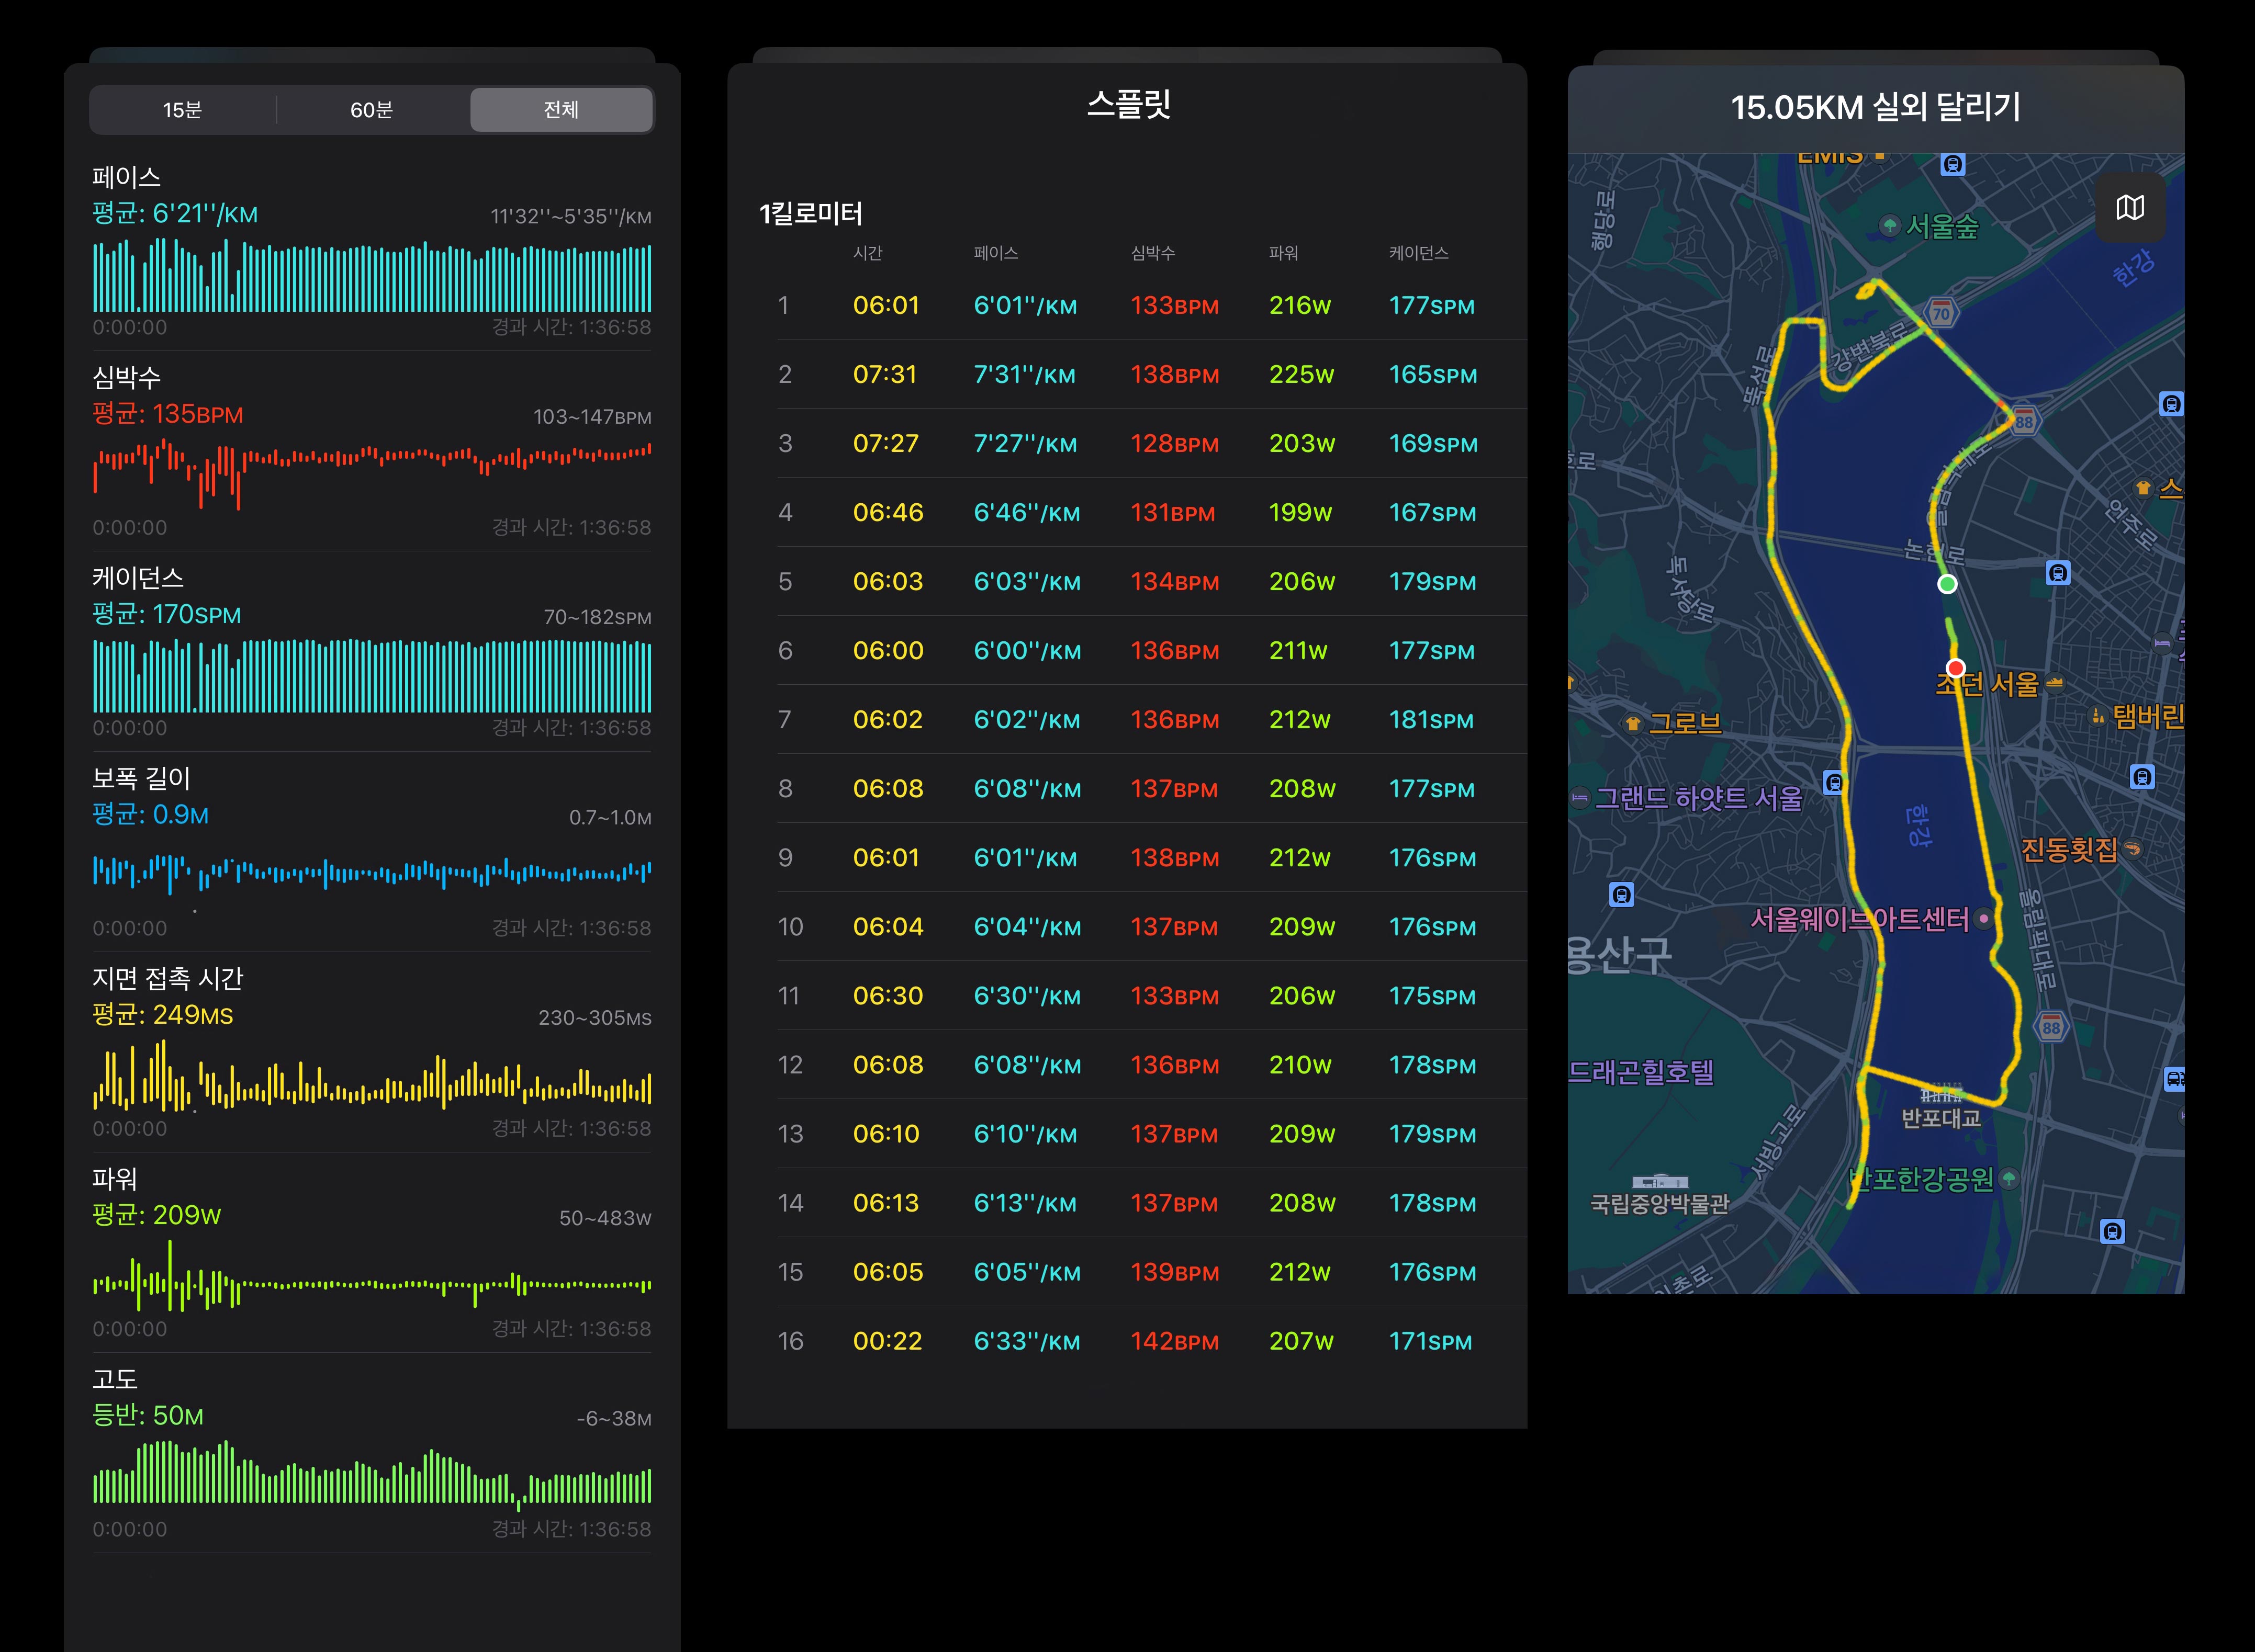Screen dimensions: 2255x1652
Task: Select the 서울숲 park icon on map
Action: 1889,226
